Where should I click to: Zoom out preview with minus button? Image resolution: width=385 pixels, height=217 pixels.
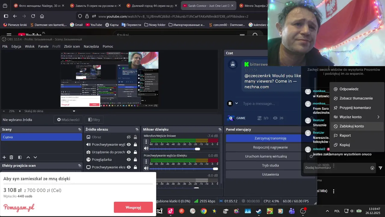point(4,111)
